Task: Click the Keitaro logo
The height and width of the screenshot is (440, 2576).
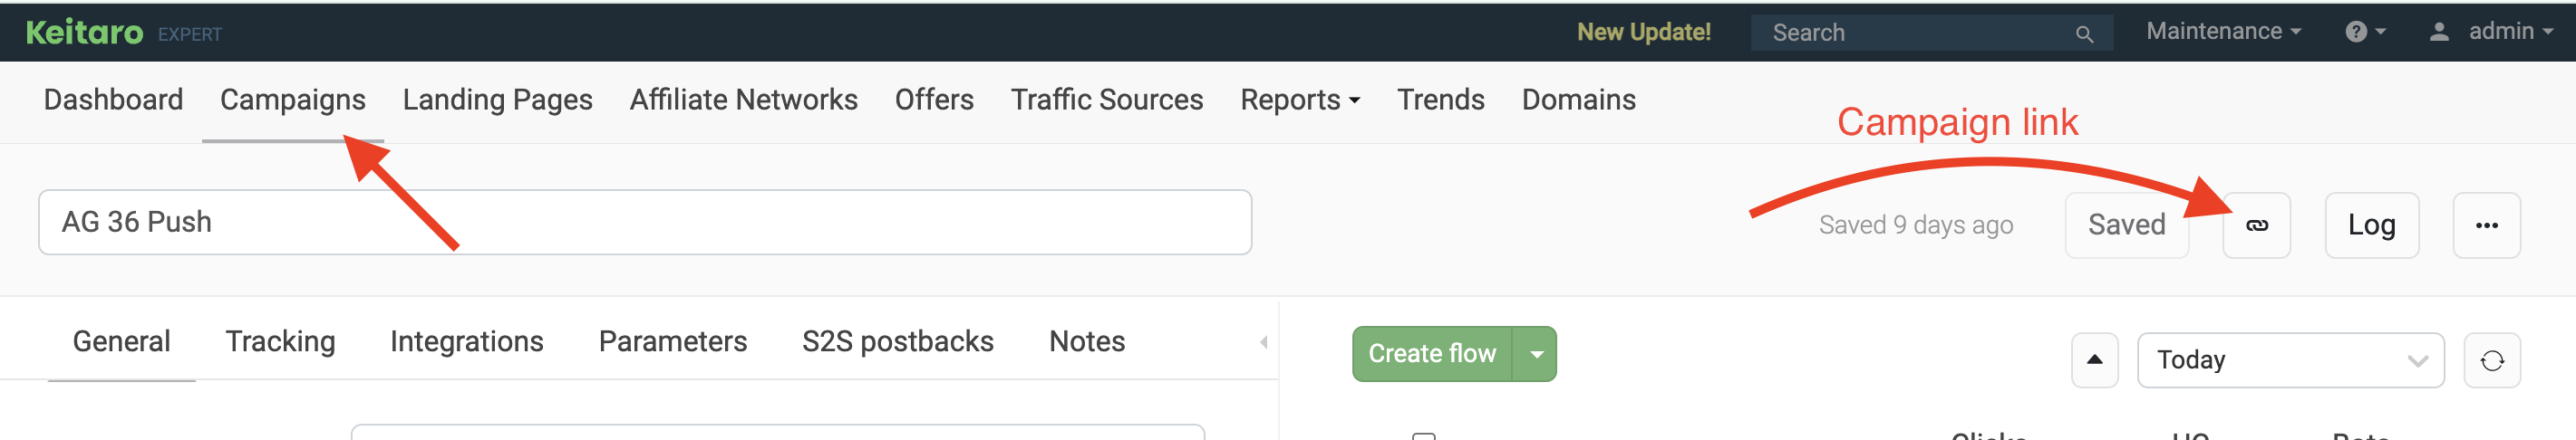Action: [84, 33]
